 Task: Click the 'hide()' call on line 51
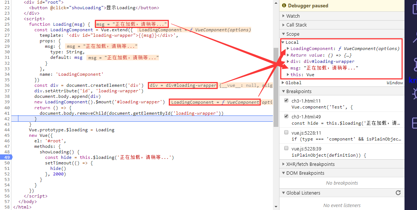58,168
